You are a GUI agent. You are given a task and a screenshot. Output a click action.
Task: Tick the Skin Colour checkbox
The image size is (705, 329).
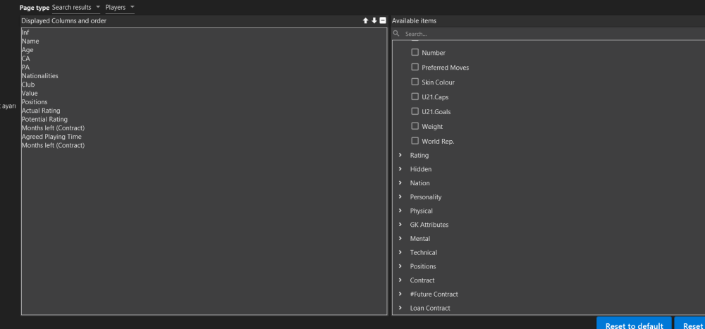[415, 82]
